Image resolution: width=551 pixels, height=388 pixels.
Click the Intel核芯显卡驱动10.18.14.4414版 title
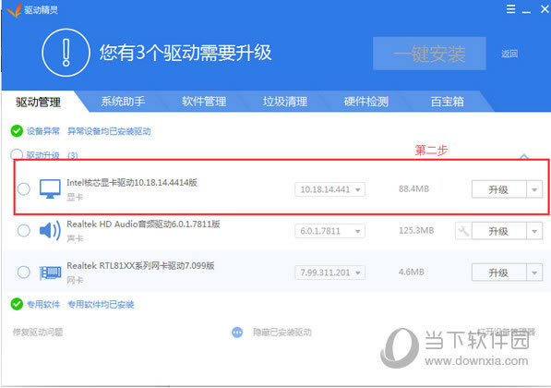pyautogui.click(x=132, y=182)
